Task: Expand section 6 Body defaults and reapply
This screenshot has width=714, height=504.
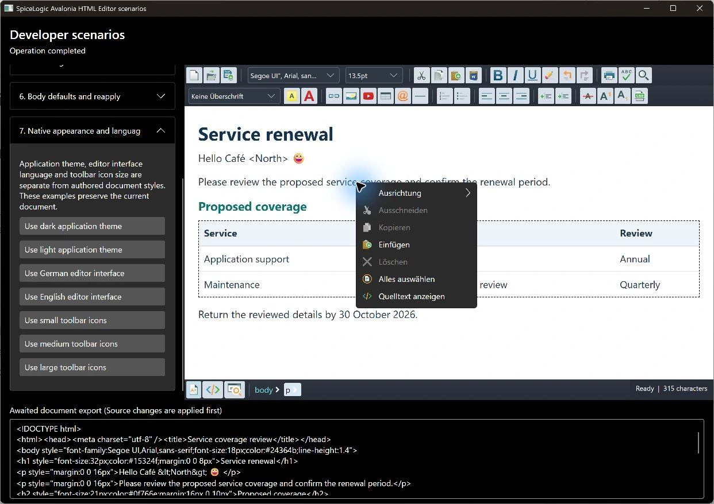Action: point(93,96)
